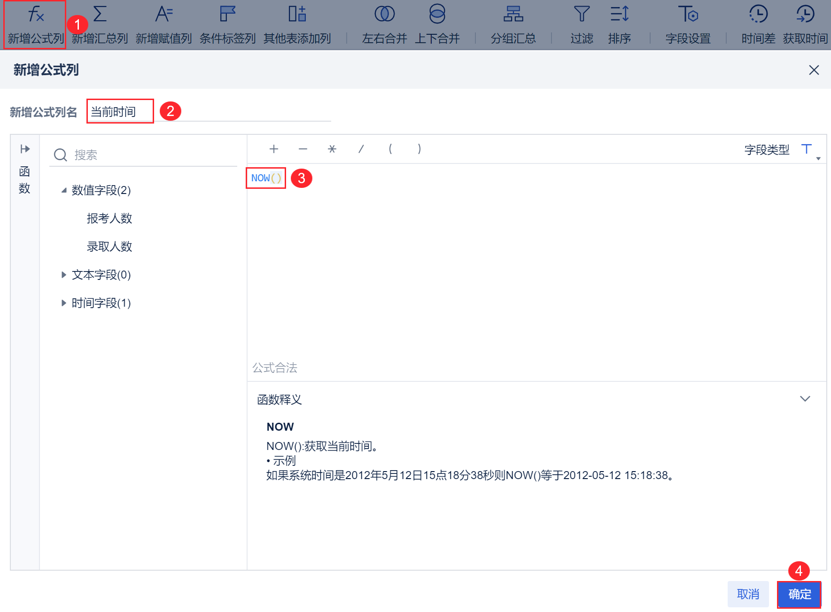The image size is (831, 612).
Task: Click the 示例 example bullet
Action: pyautogui.click(x=281, y=461)
